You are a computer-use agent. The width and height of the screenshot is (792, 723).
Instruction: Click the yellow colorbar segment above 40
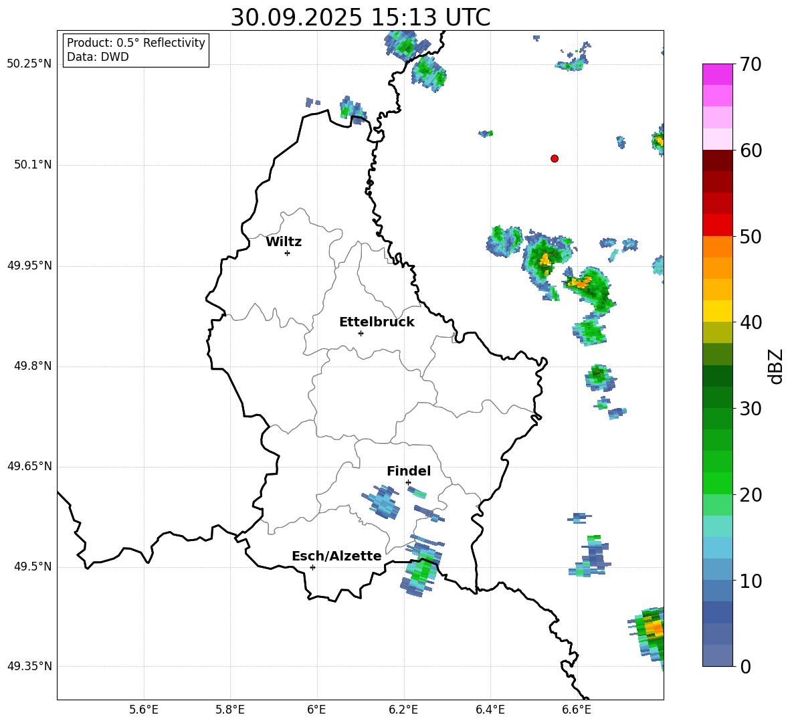tap(718, 311)
